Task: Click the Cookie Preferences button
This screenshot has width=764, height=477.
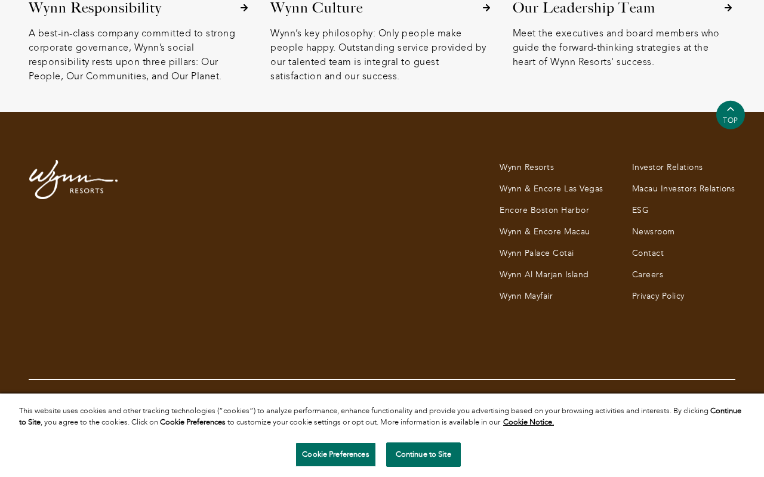Action: point(335,454)
